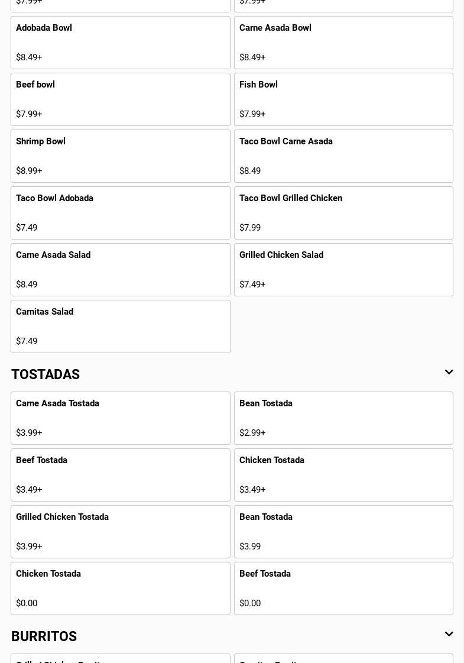Choose the $2.99+ Bean Tostada
The width and height of the screenshot is (464, 663).
tap(343, 418)
